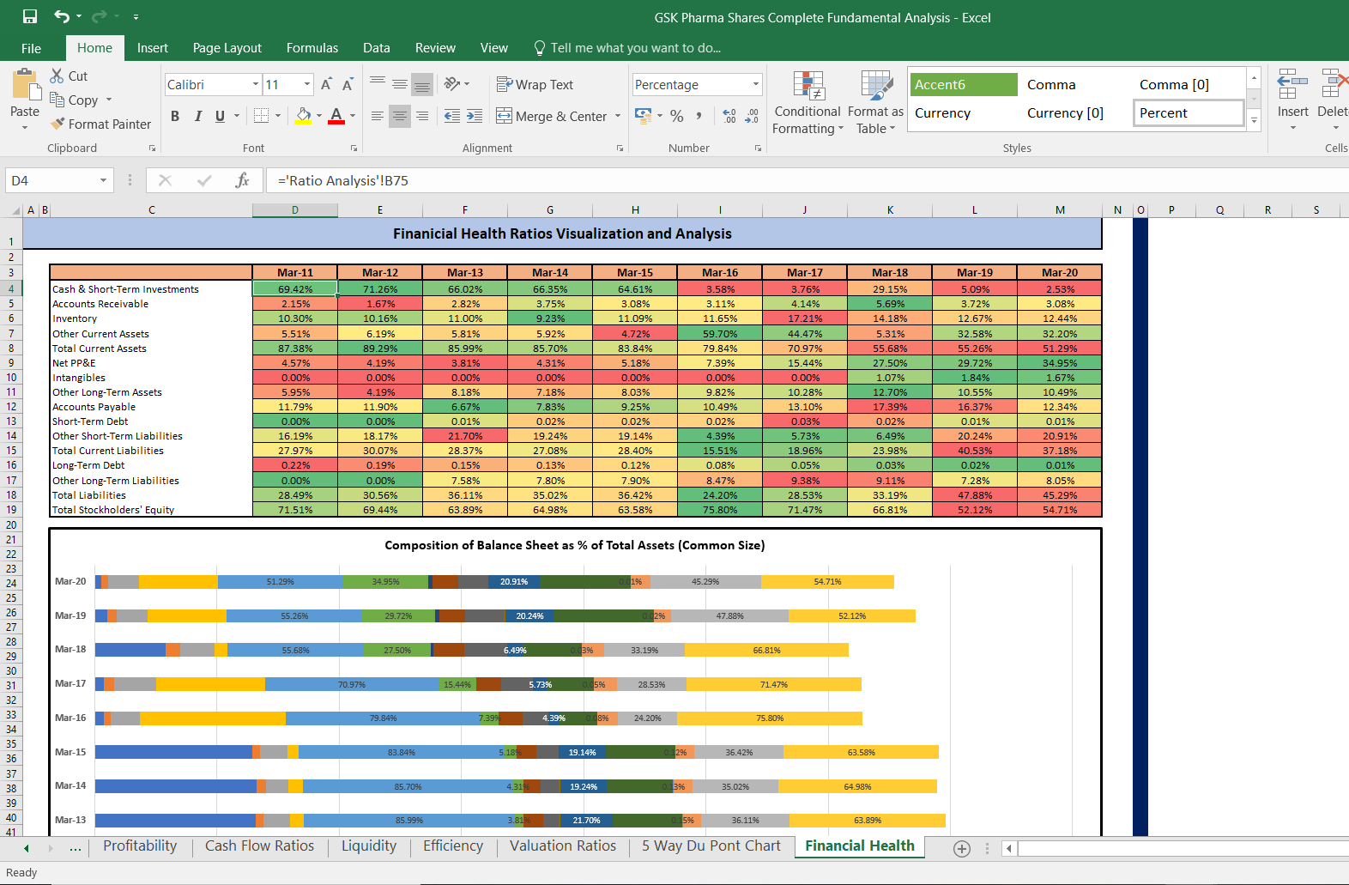Toggle bottom align button
Viewport: 1349px width, 885px height.
(x=422, y=84)
